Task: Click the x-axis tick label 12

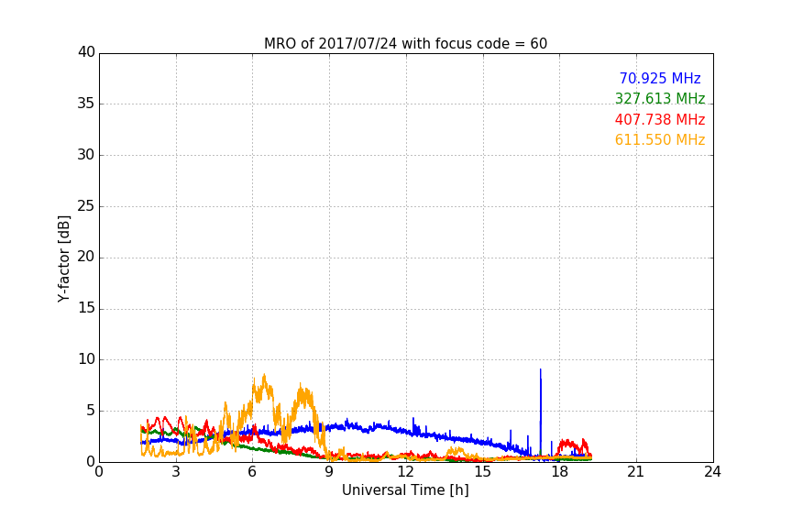Action: click(x=405, y=472)
